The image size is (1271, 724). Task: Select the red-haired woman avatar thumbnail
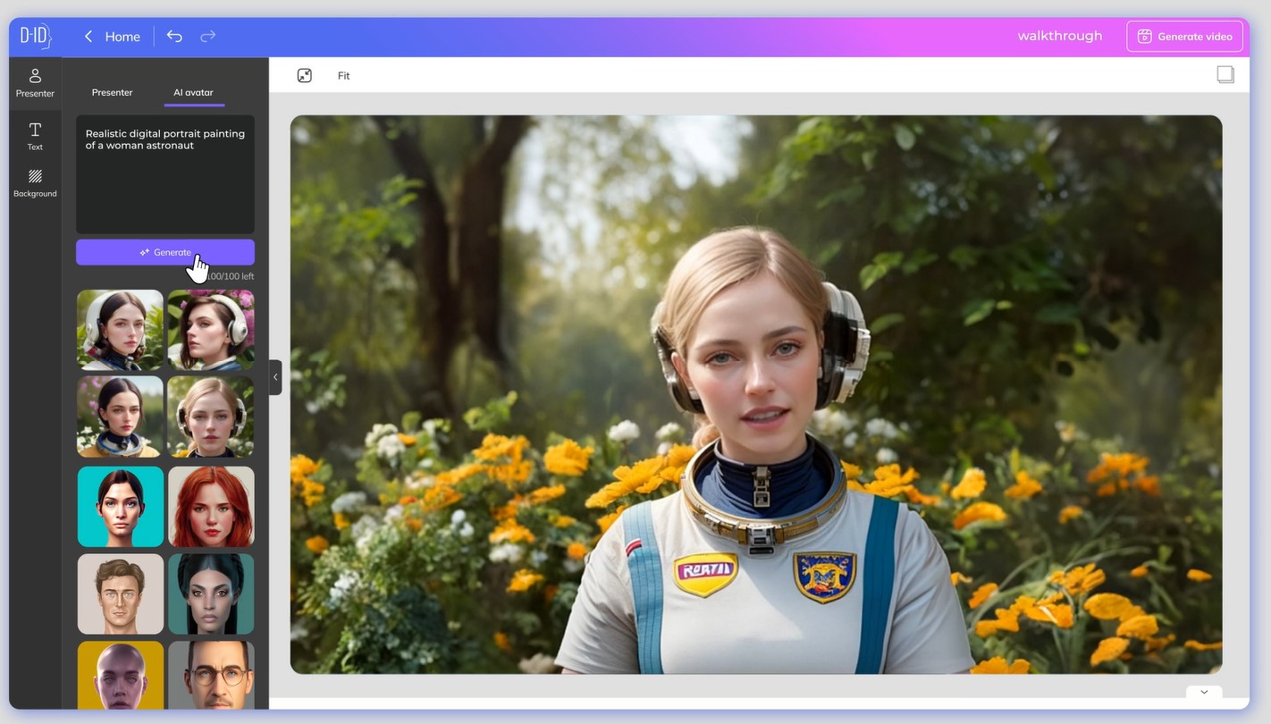tap(210, 506)
